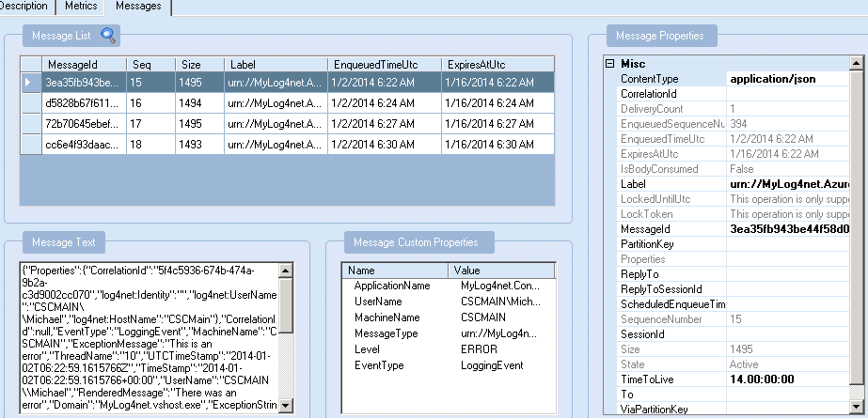Sort the list by Seq column

151,64
